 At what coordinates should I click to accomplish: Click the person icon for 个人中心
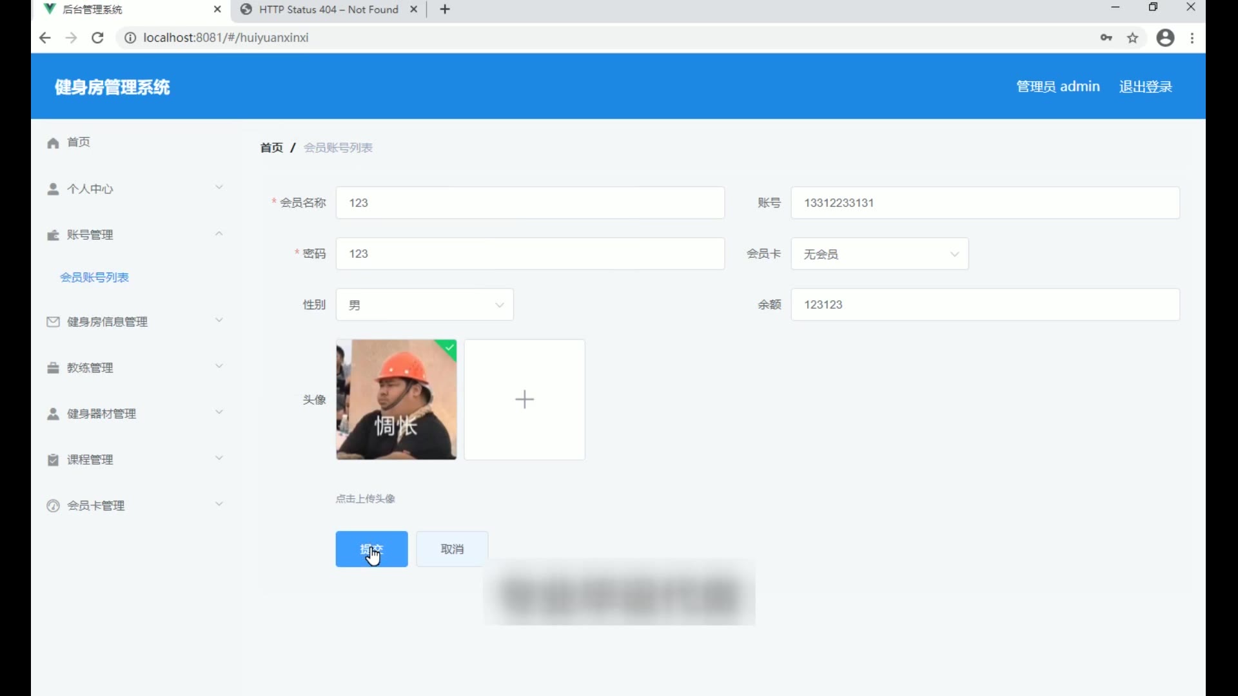tap(53, 189)
